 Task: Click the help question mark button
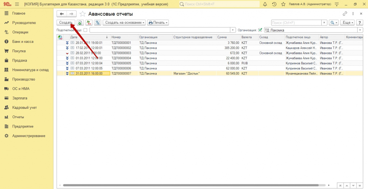pos(359,22)
